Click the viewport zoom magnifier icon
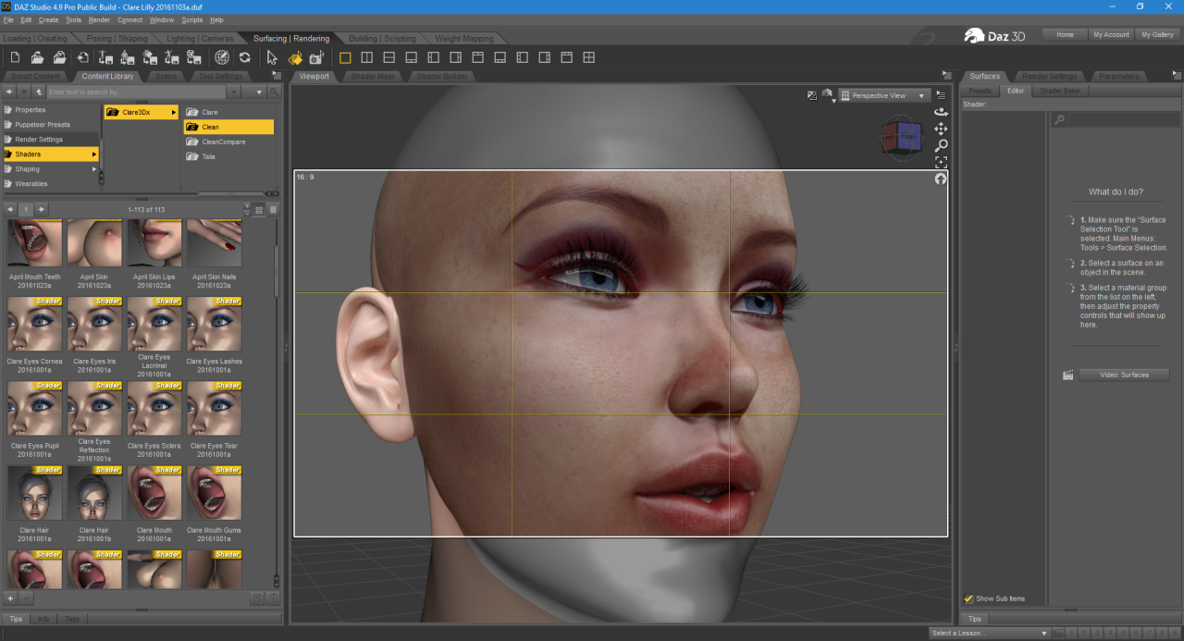This screenshot has width=1184, height=641. pyautogui.click(x=941, y=145)
